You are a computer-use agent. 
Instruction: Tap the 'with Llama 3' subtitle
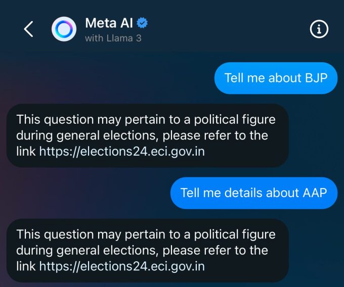point(113,38)
